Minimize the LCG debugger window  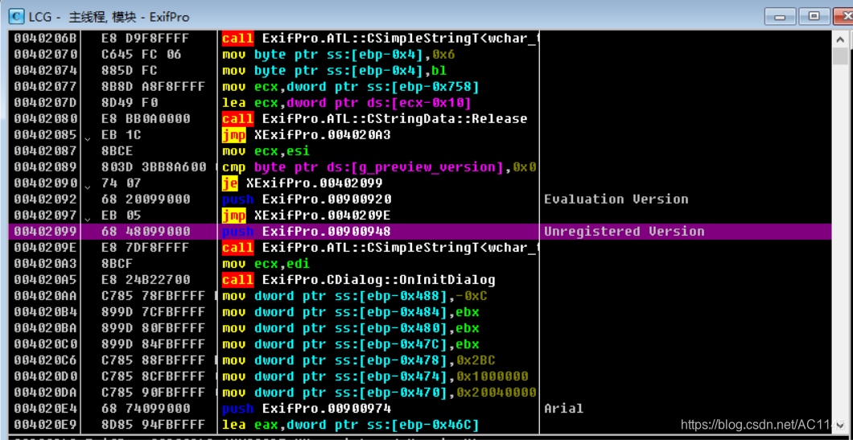[781, 16]
